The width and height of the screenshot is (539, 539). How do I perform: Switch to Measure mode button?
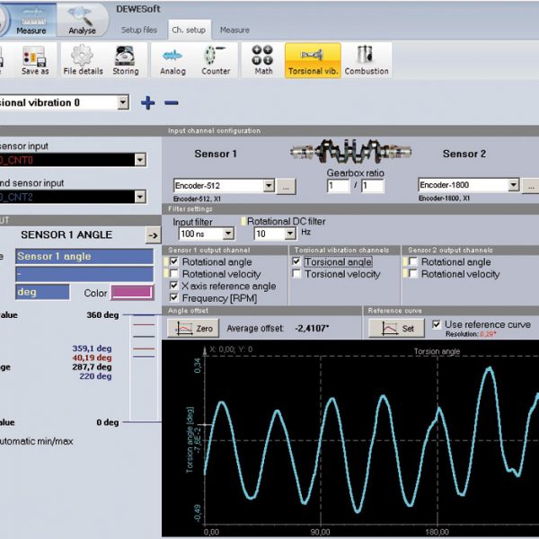31,20
